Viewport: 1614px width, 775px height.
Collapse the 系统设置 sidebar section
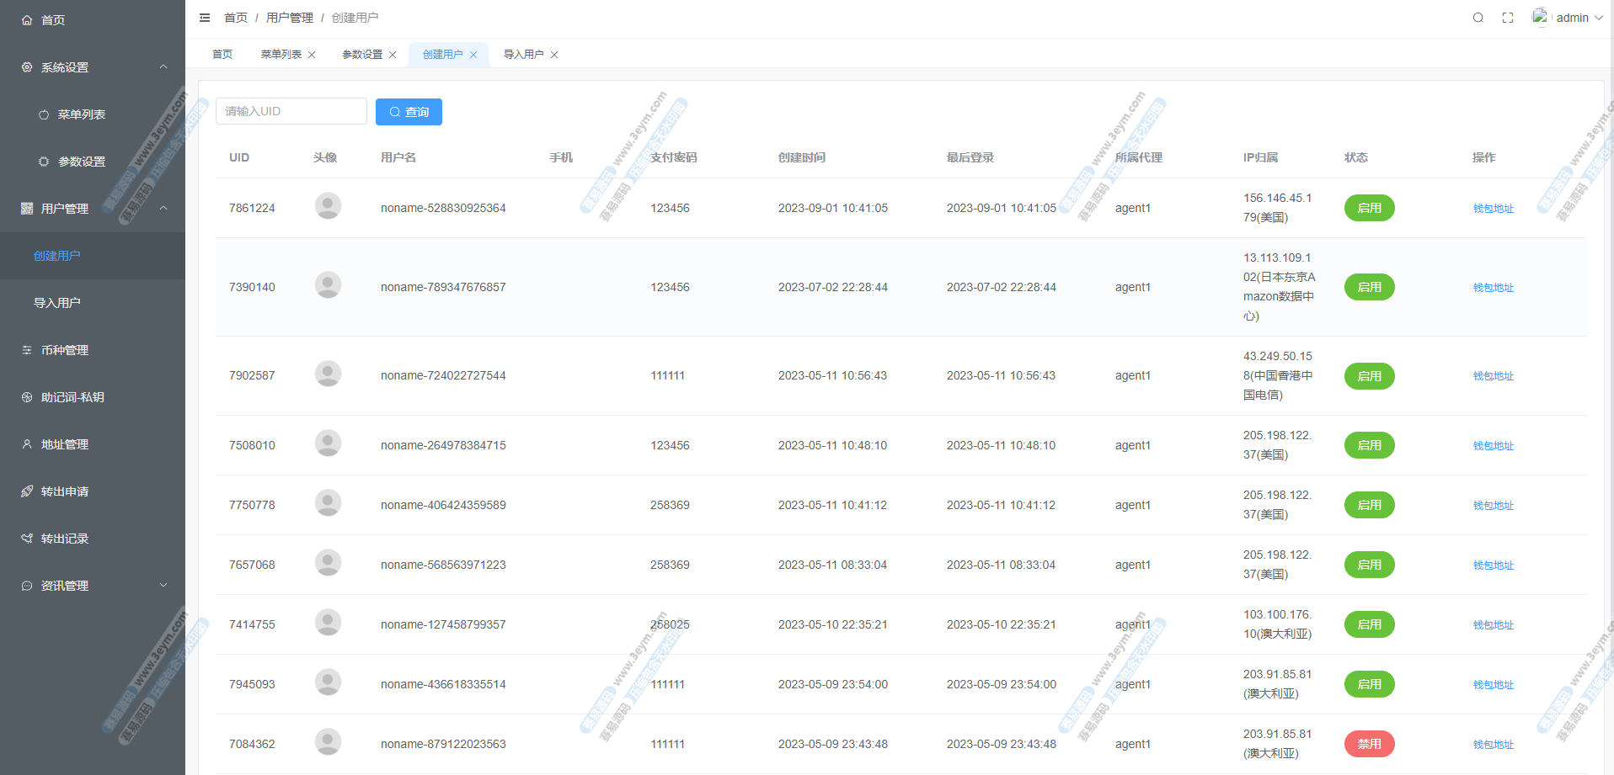pos(163,67)
